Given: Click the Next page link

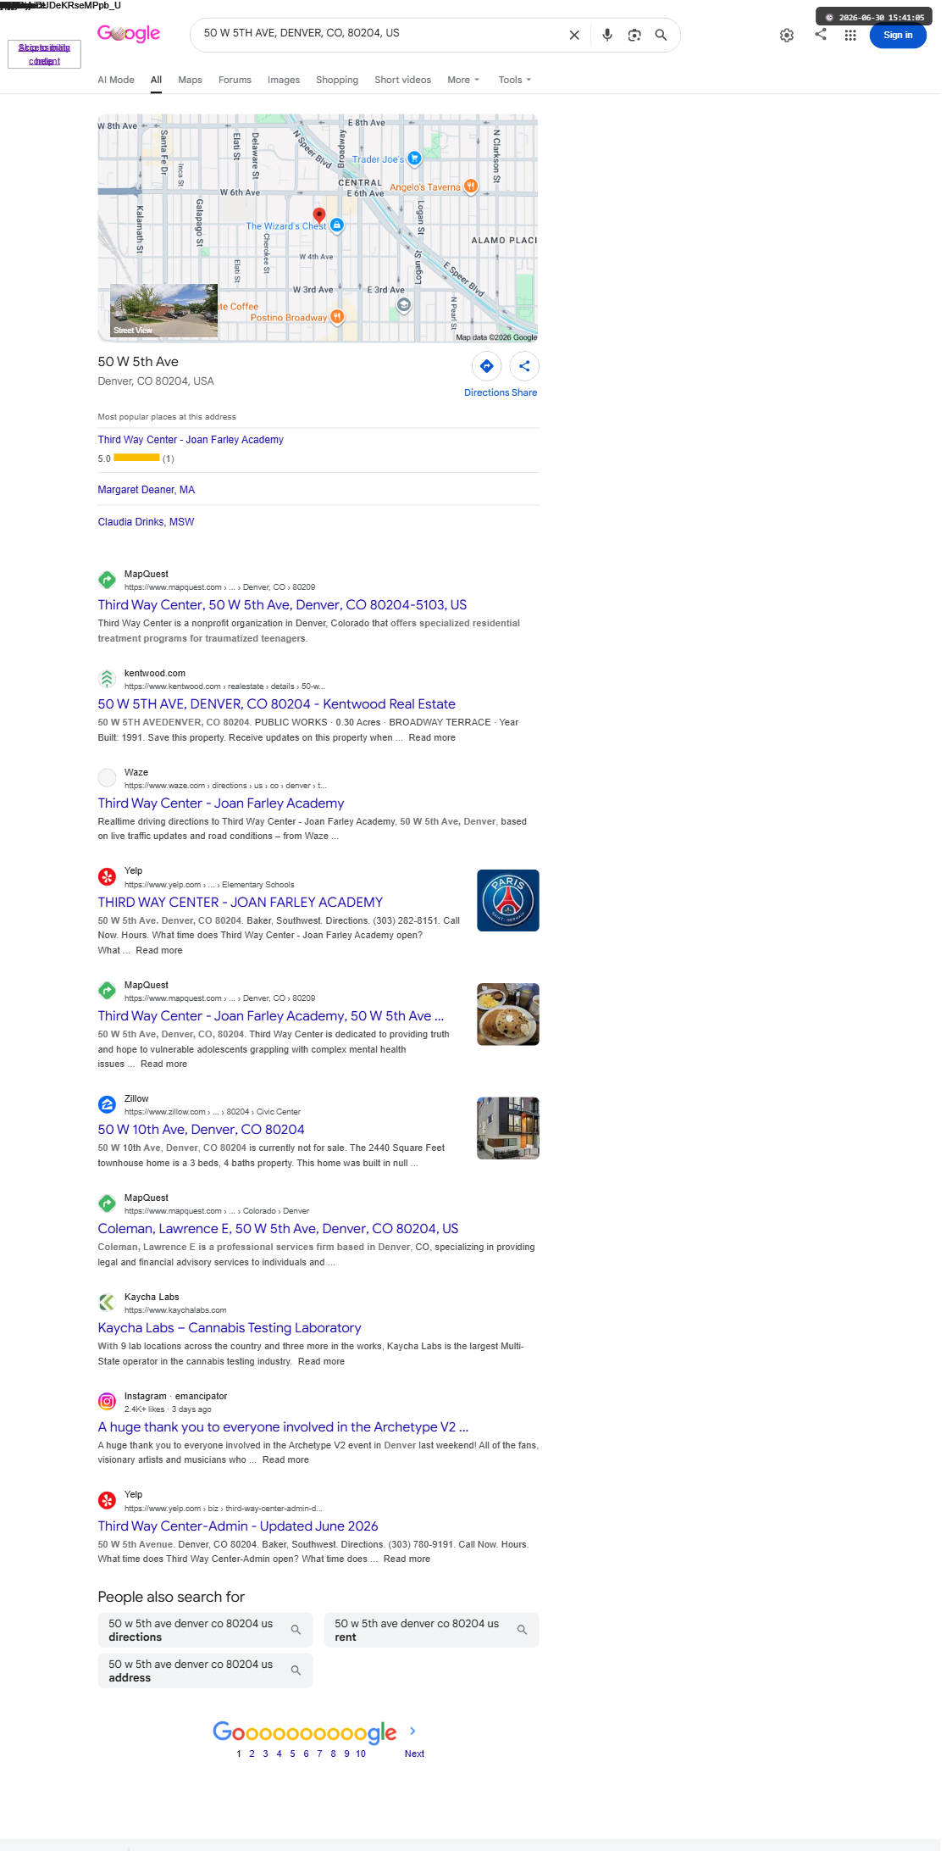Looking at the screenshot, I should (x=414, y=1754).
